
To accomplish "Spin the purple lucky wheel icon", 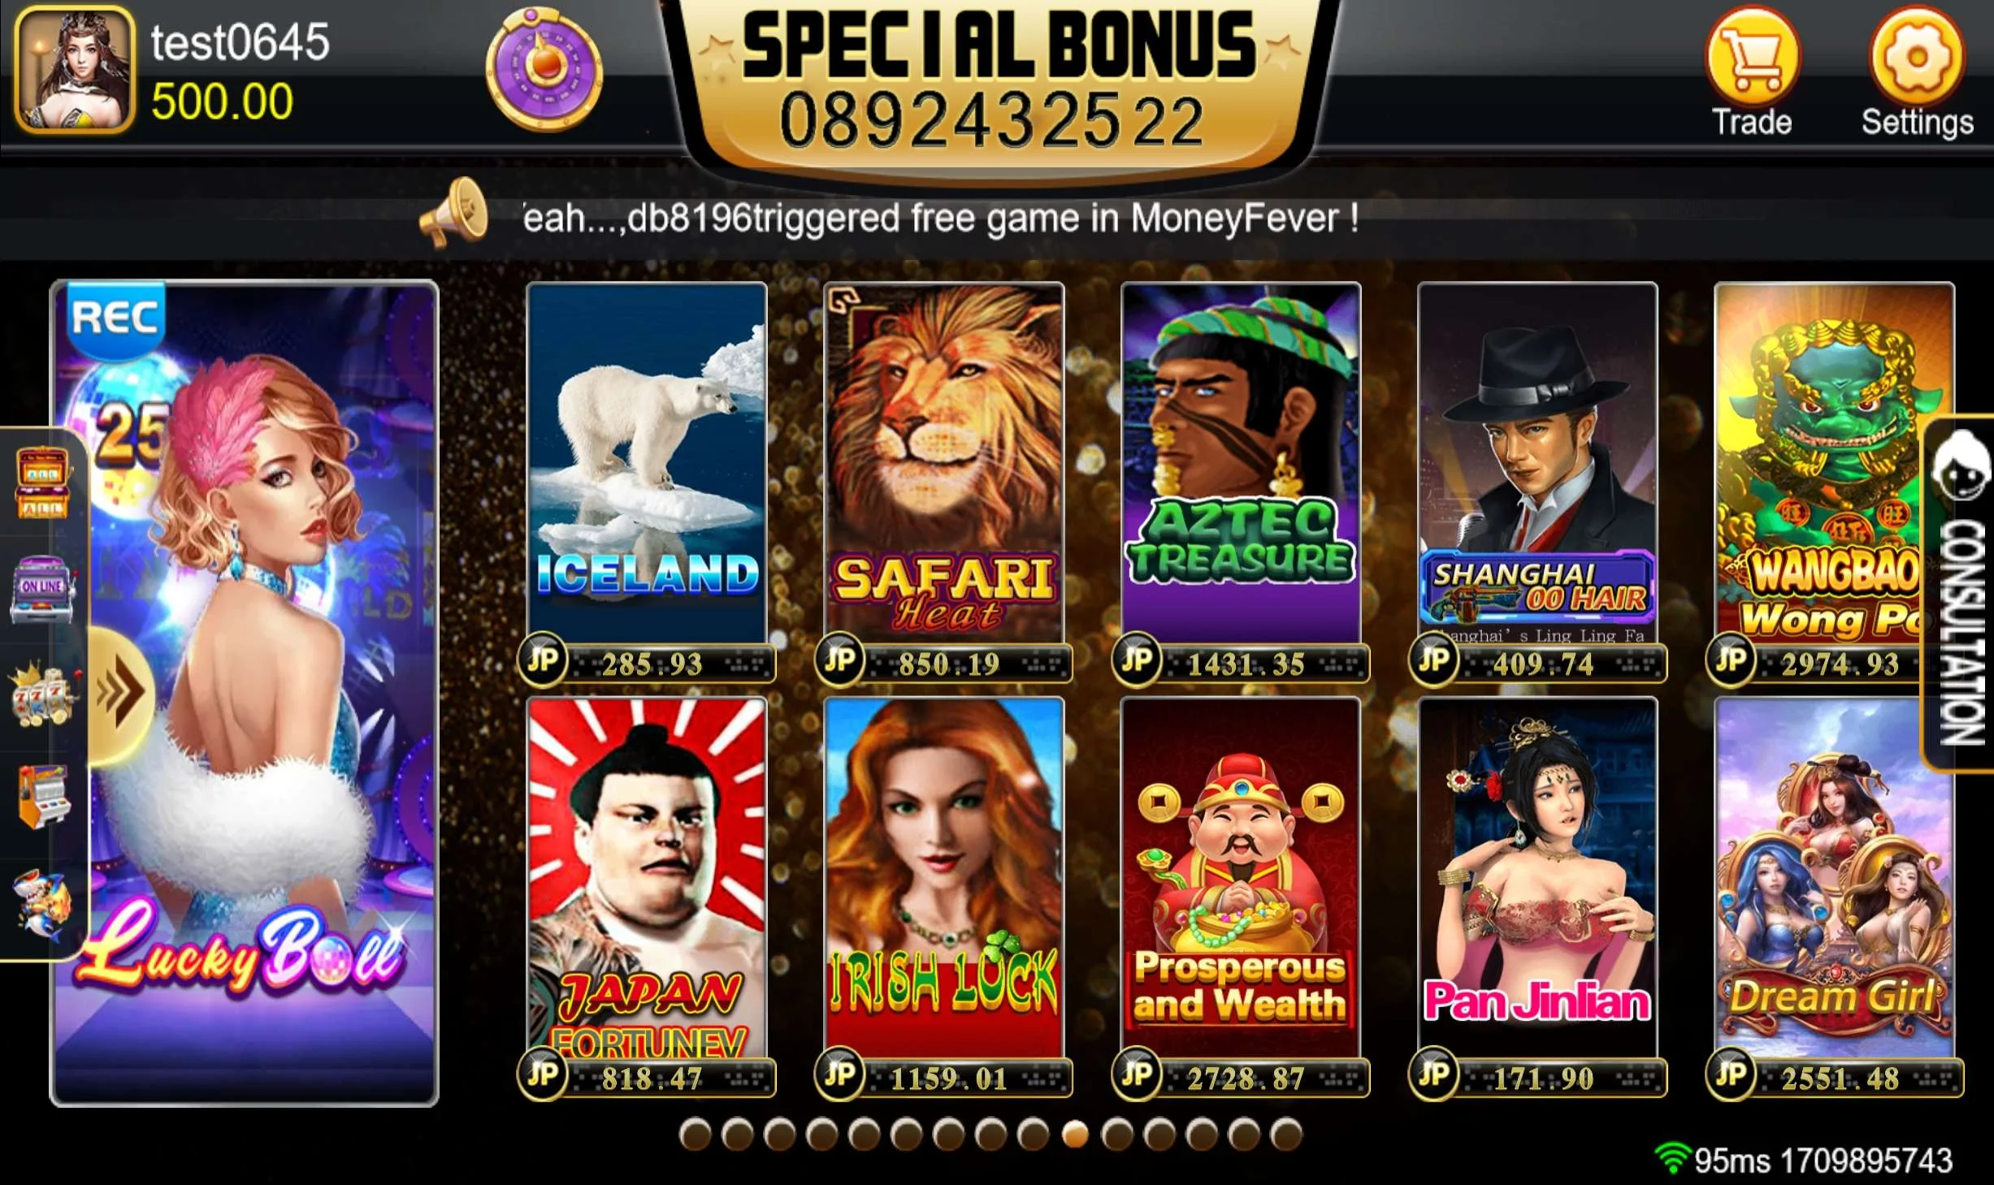I will [x=544, y=69].
